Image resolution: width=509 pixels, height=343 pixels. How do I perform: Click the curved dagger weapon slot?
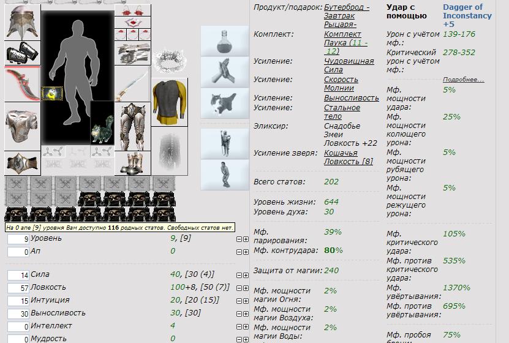coord(23,84)
